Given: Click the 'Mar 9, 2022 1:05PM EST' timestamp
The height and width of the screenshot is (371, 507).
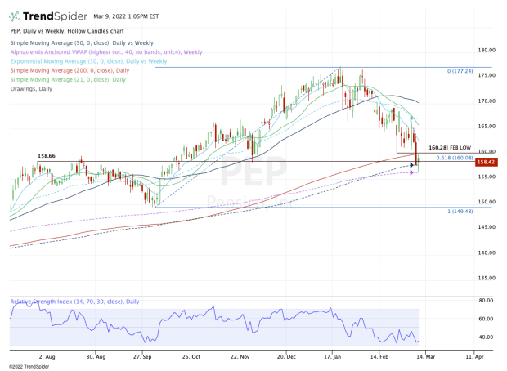Looking at the screenshot, I should (x=126, y=16).
